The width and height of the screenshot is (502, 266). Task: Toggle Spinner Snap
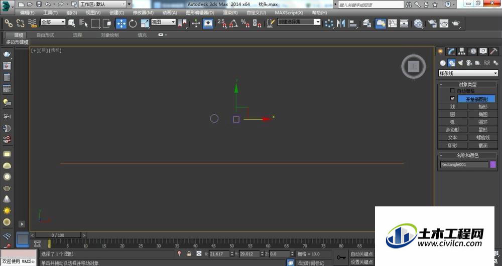coord(257,24)
